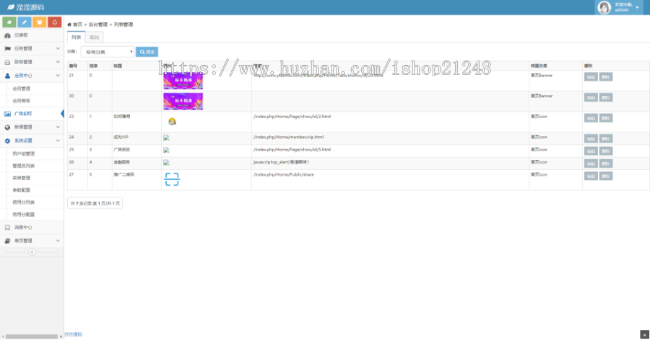Click the blue pencil shortcut button

pyautogui.click(x=24, y=22)
